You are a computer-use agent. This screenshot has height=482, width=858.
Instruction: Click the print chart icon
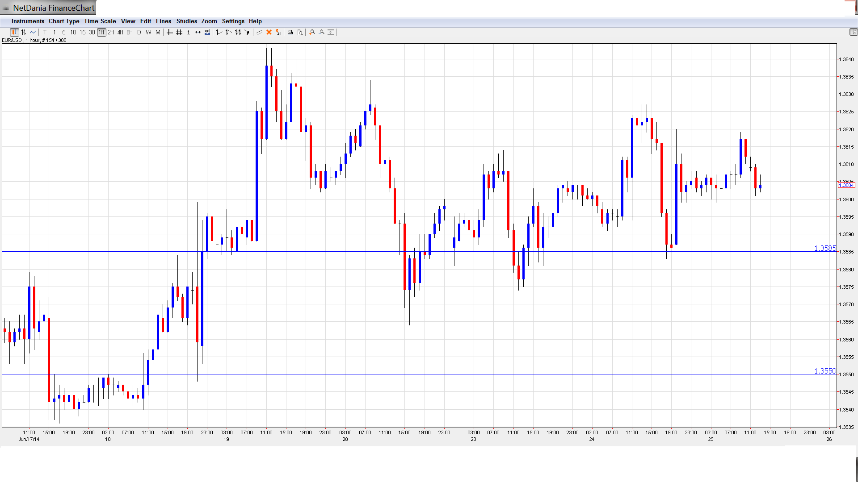[x=290, y=32]
